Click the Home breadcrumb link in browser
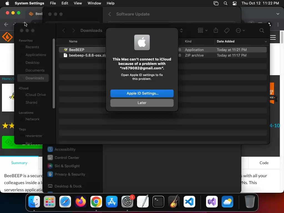The height and width of the screenshot is (213, 284). click(x=6, y=79)
